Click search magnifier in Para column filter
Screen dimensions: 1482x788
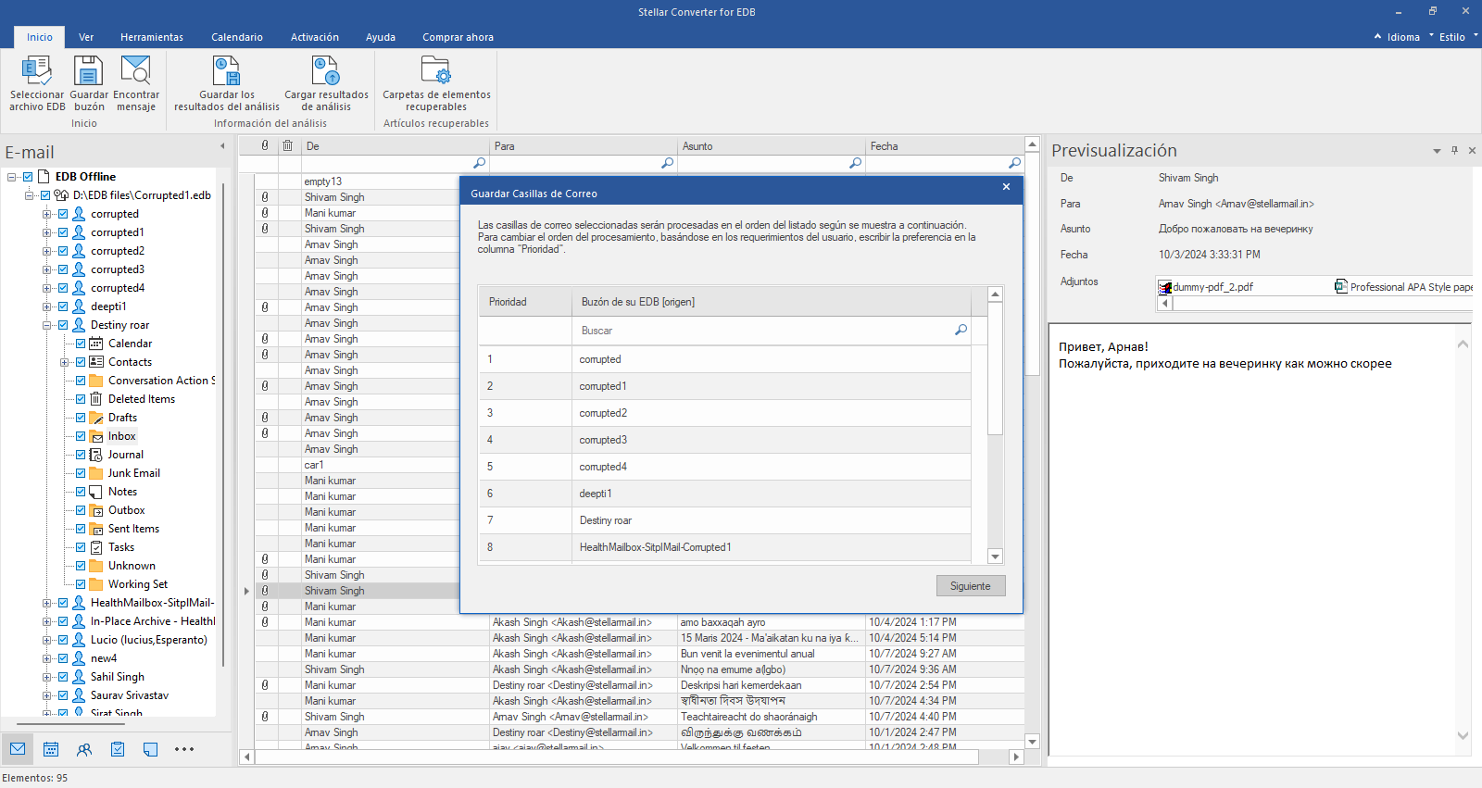point(667,163)
